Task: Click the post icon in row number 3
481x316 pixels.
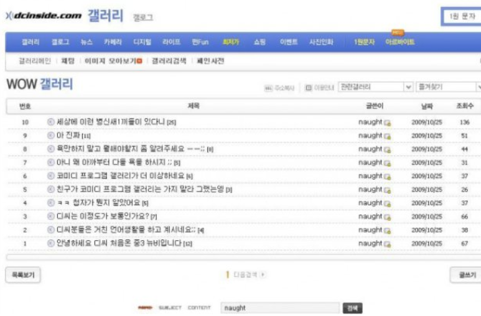Action: point(51,216)
